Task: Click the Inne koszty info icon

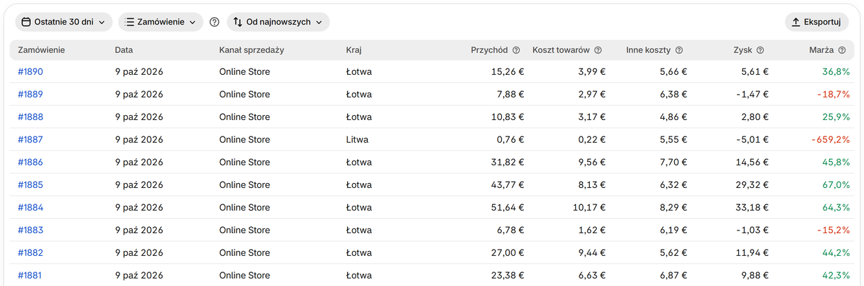Action: pos(679,50)
